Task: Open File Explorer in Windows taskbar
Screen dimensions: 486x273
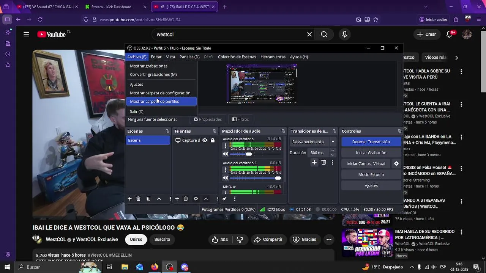Action: (125, 267)
